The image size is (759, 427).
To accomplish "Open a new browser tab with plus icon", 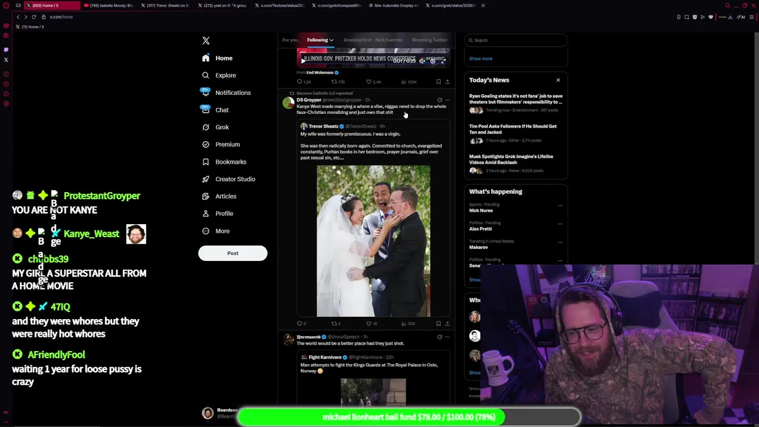I will [x=483, y=5].
